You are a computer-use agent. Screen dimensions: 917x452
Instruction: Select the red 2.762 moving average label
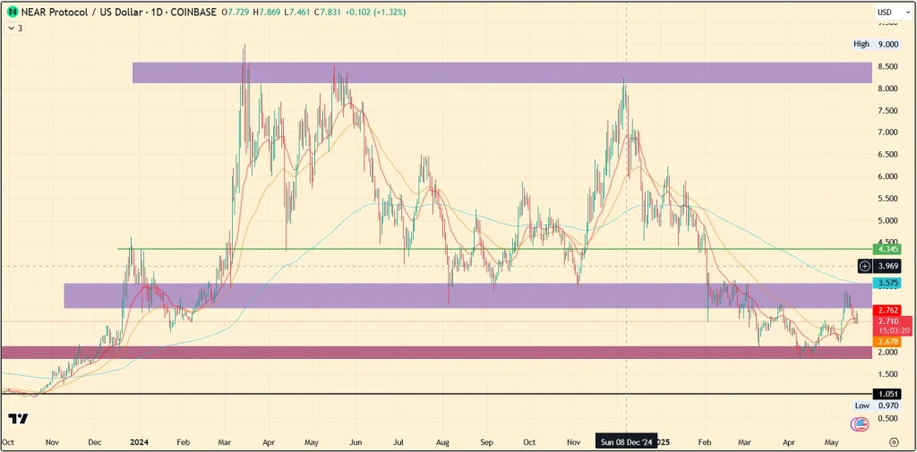(x=887, y=310)
